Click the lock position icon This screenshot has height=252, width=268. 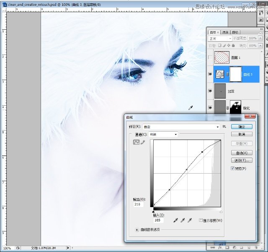[x=229, y=45]
